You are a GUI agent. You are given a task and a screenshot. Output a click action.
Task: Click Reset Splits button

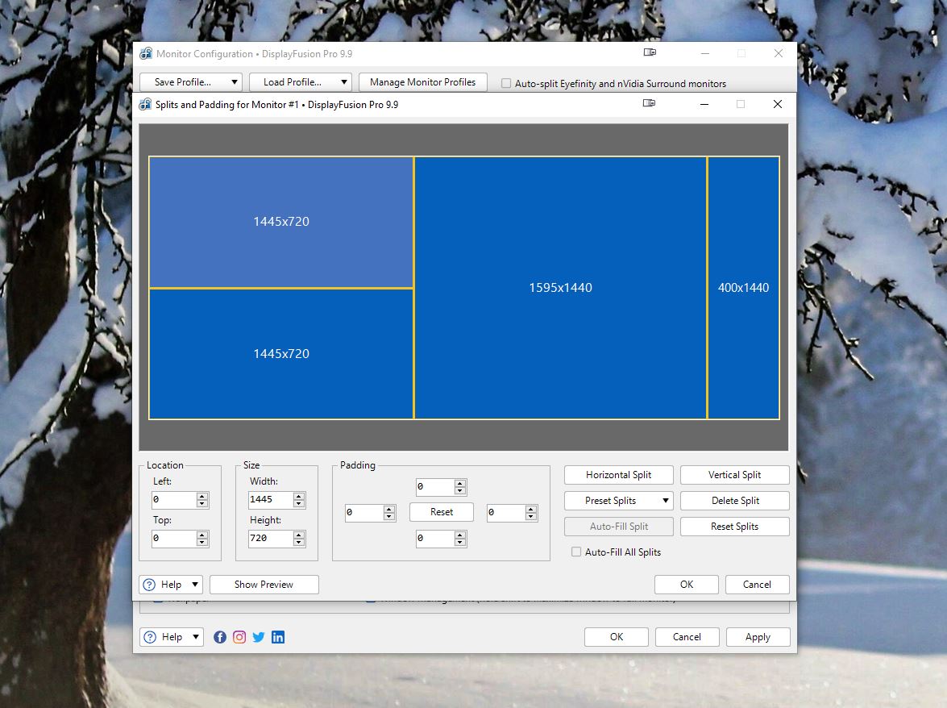point(734,527)
